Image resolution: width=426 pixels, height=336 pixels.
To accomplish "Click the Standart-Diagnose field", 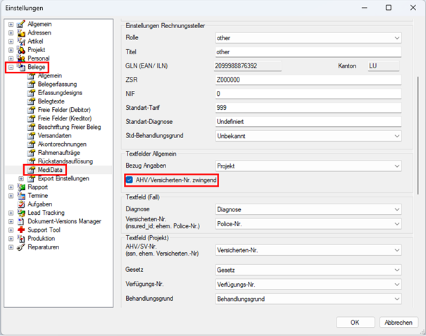I will point(308,122).
